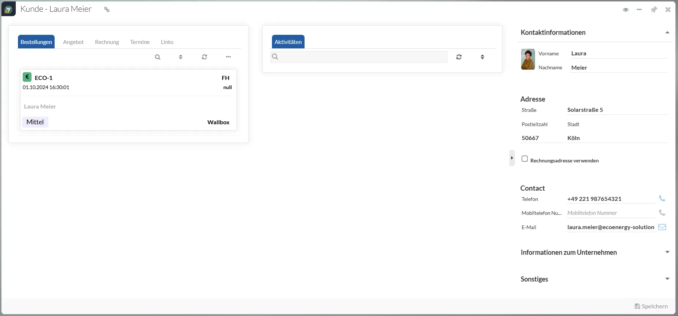
Task: Collapse the Kontaktinformationen section
Action: (667, 33)
